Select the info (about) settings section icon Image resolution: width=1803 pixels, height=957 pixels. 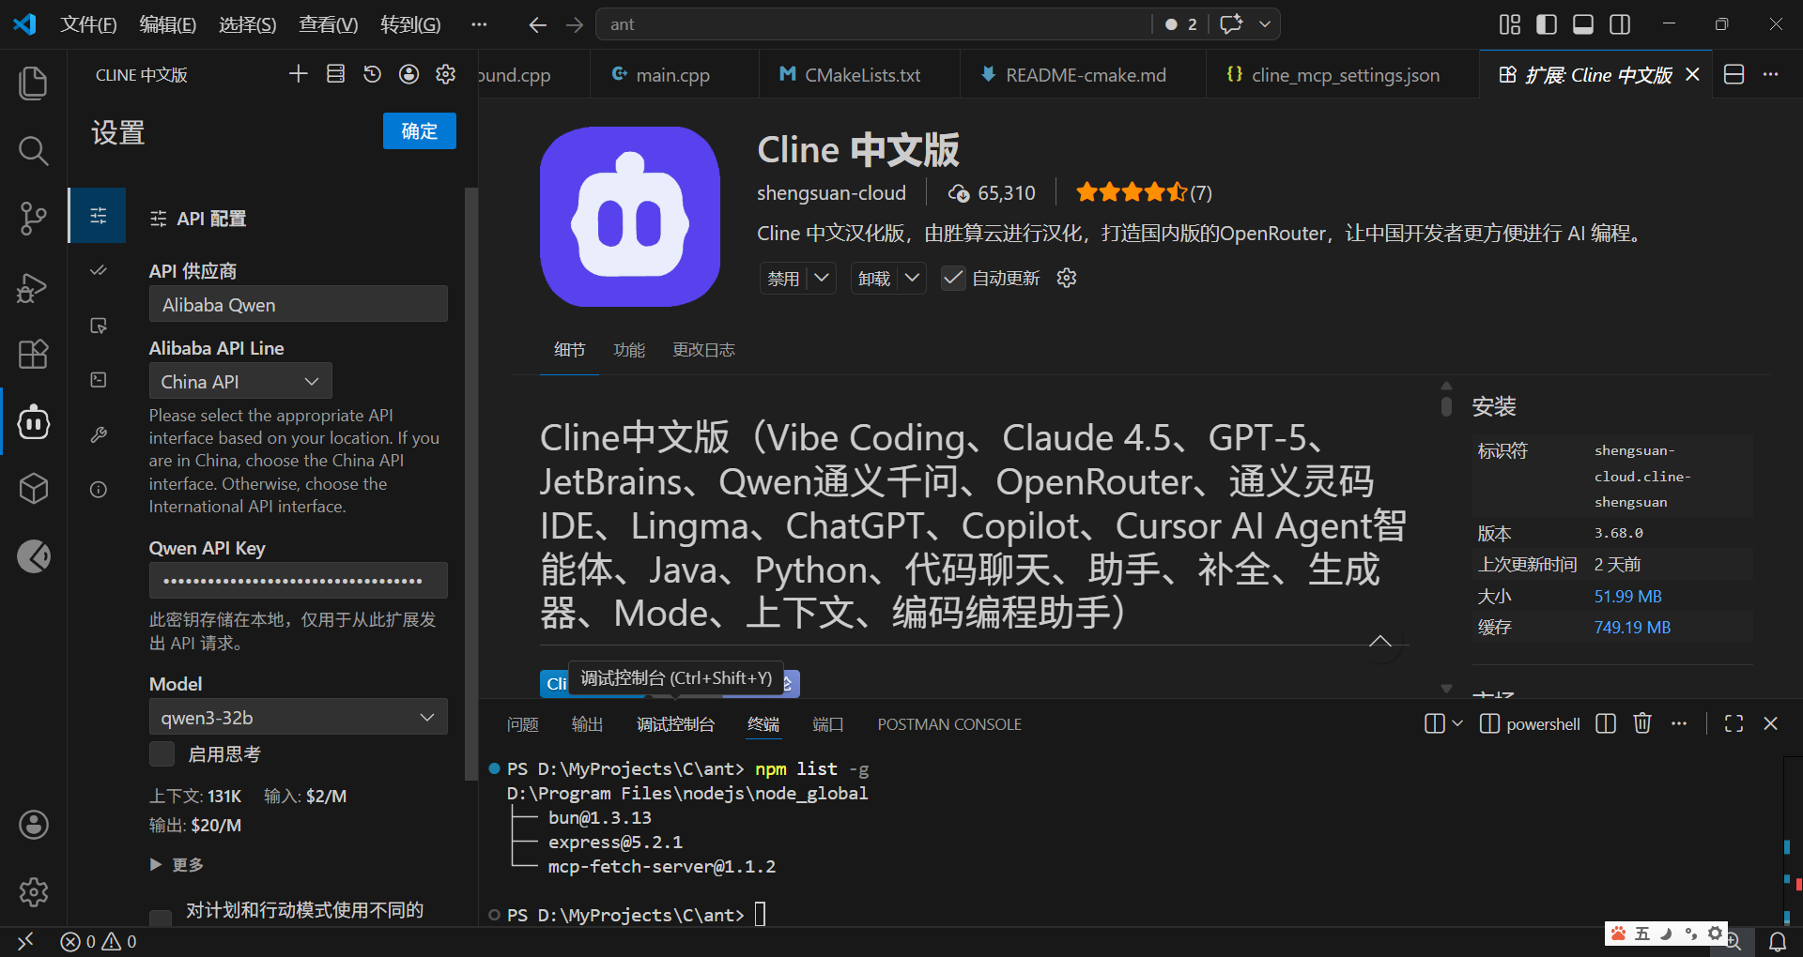pos(99,490)
